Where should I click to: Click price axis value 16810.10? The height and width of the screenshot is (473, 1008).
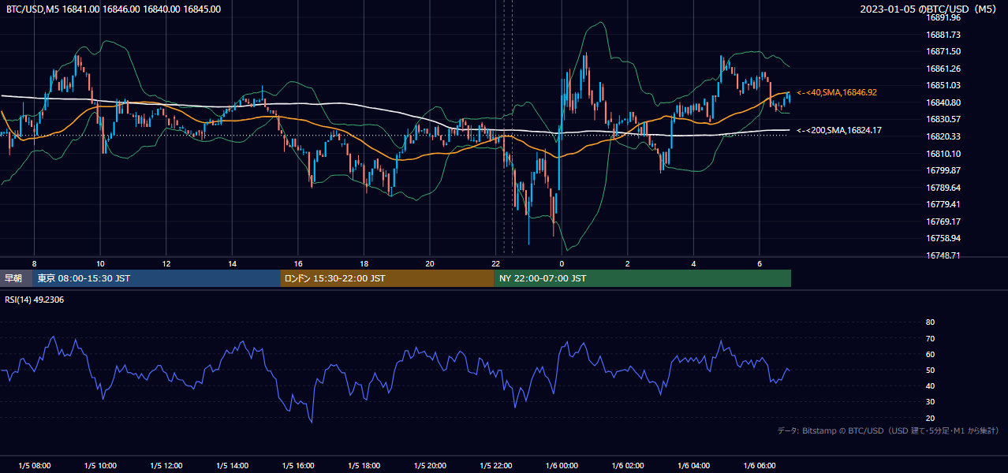click(943, 154)
